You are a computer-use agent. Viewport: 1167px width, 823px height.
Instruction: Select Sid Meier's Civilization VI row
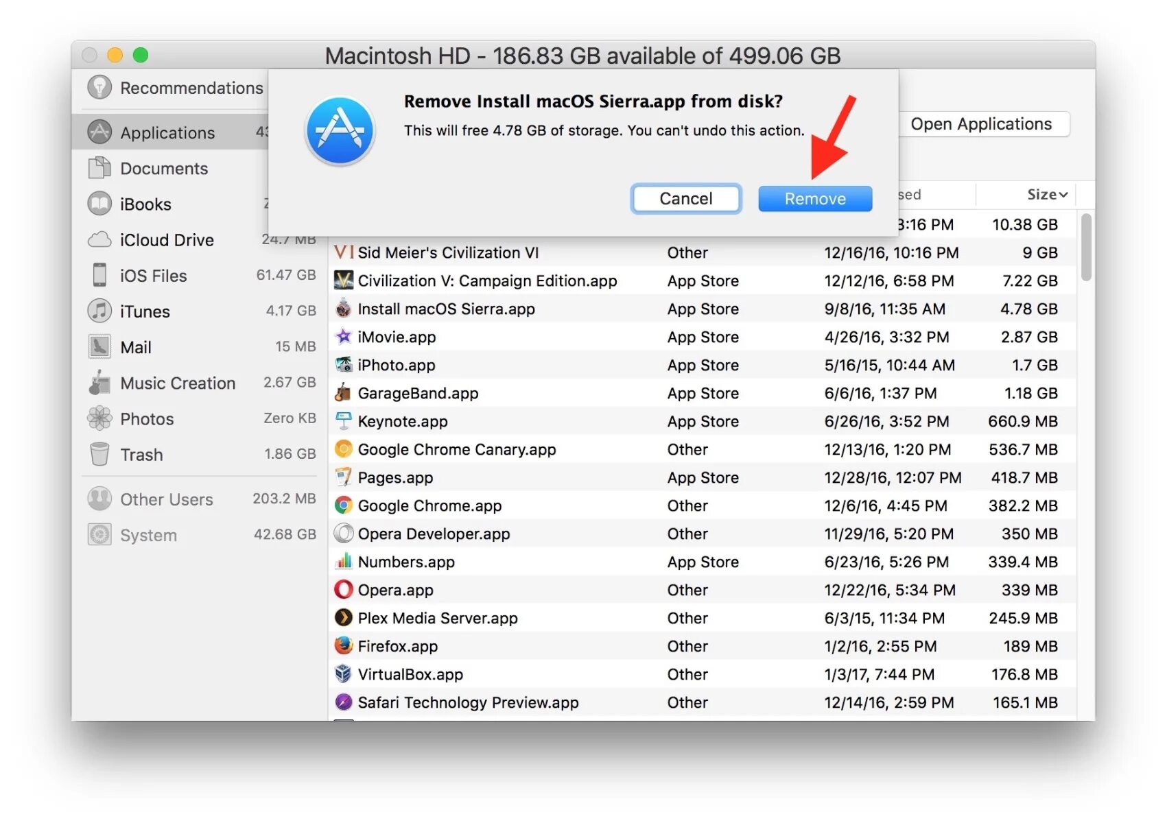(x=702, y=252)
